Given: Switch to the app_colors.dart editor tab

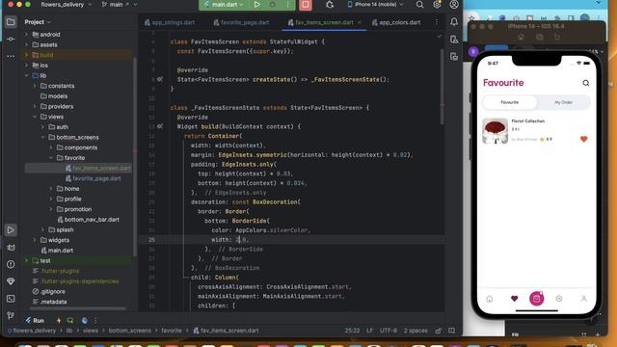Looking at the screenshot, I should tap(396, 22).
